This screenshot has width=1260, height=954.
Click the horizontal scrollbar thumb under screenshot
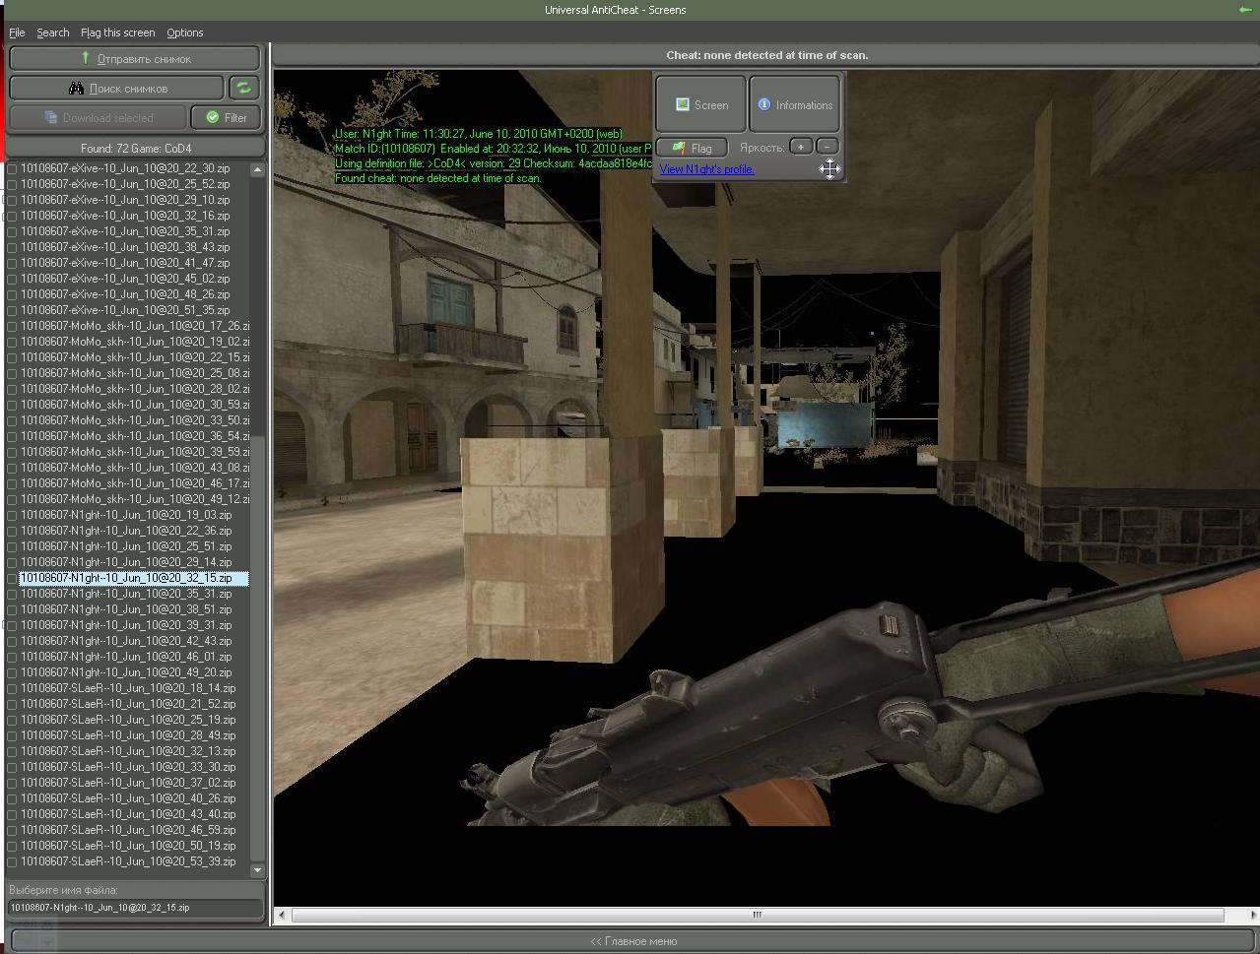tap(758, 915)
